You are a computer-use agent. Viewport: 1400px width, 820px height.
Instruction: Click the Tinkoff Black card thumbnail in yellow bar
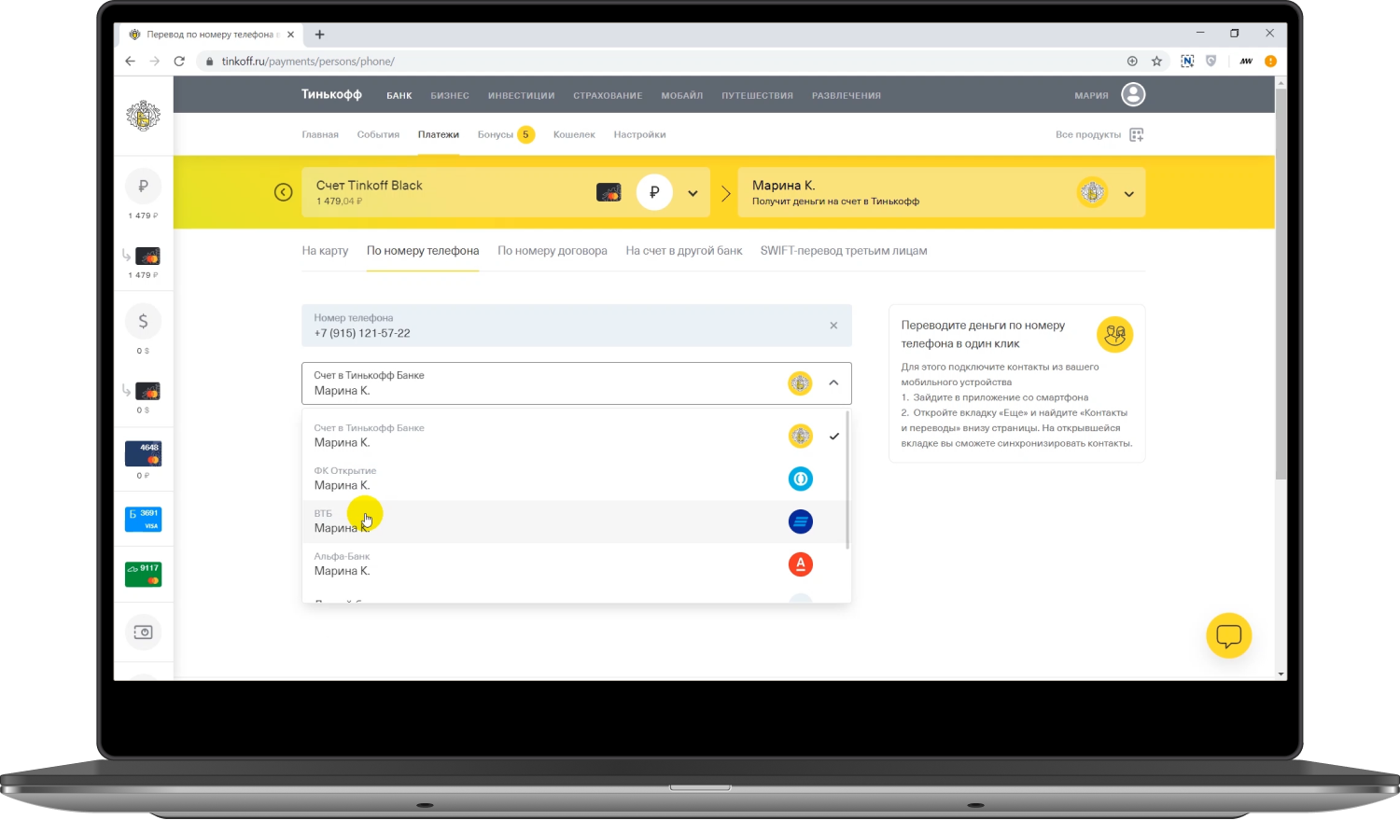[609, 193]
